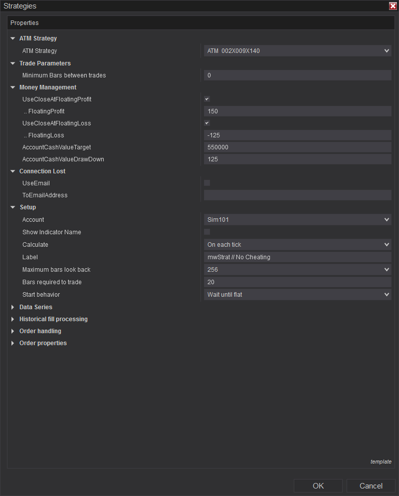Select the Minimum Bars between trades label
The image size is (399, 496).
(64, 75)
